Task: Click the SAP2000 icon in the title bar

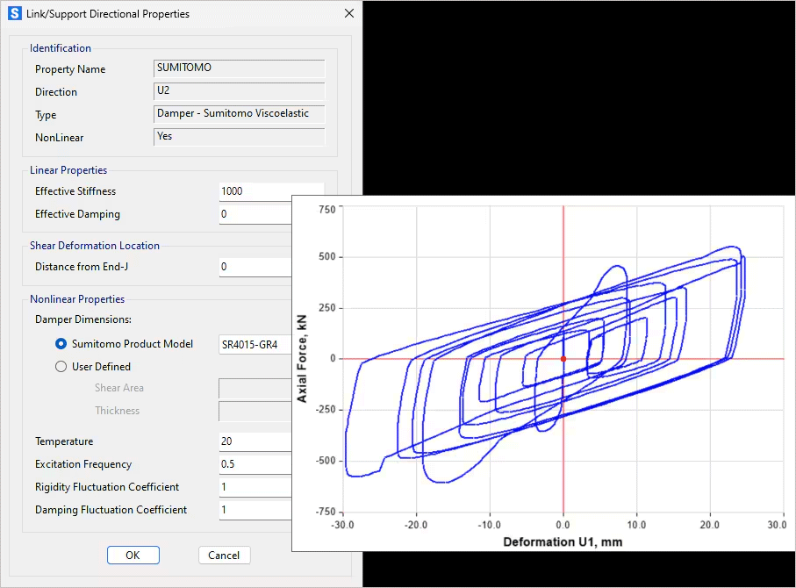Action: point(14,14)
